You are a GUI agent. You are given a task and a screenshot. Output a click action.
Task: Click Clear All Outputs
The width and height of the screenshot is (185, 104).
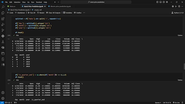coord(53,13)
